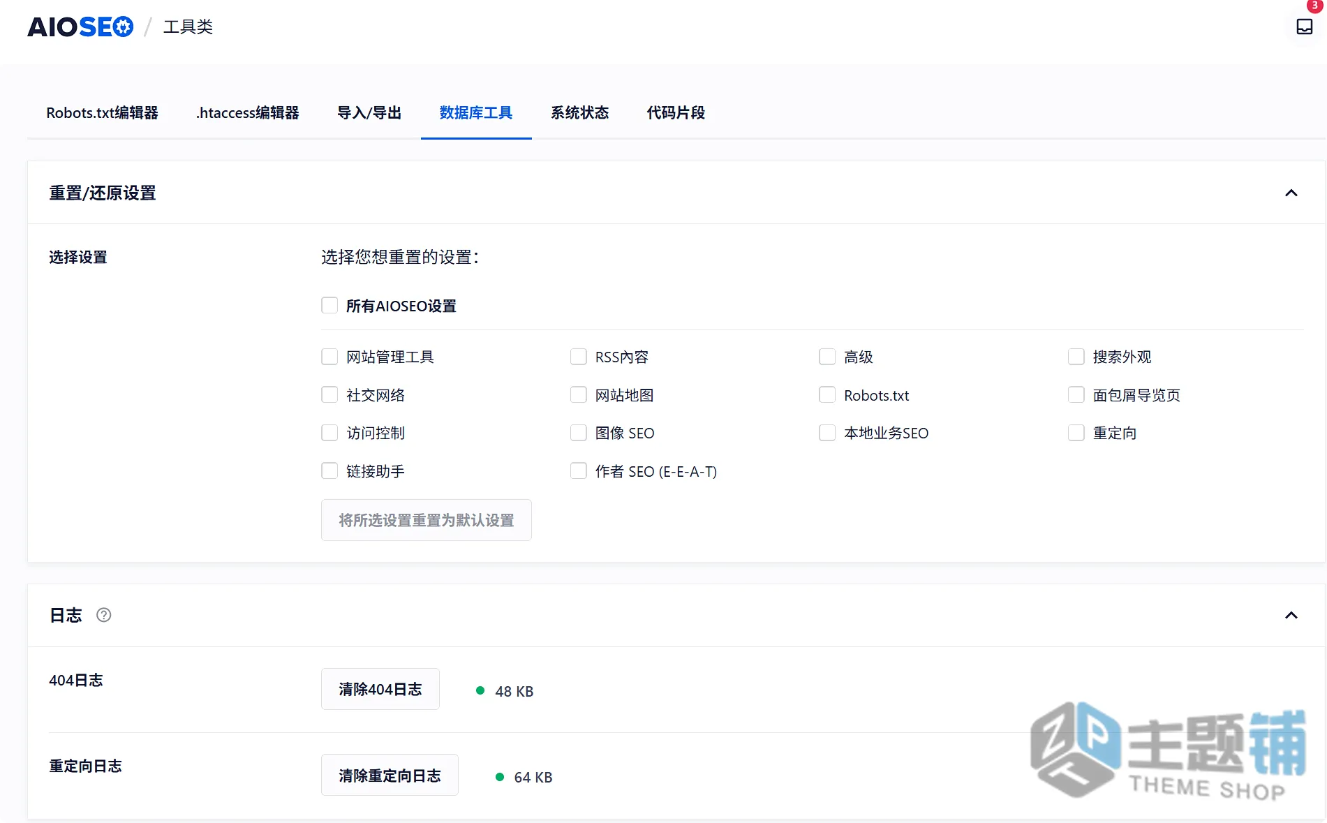Enable the 作者 SEO (E-E-A-T) checkbox

[x=578, y=471]
